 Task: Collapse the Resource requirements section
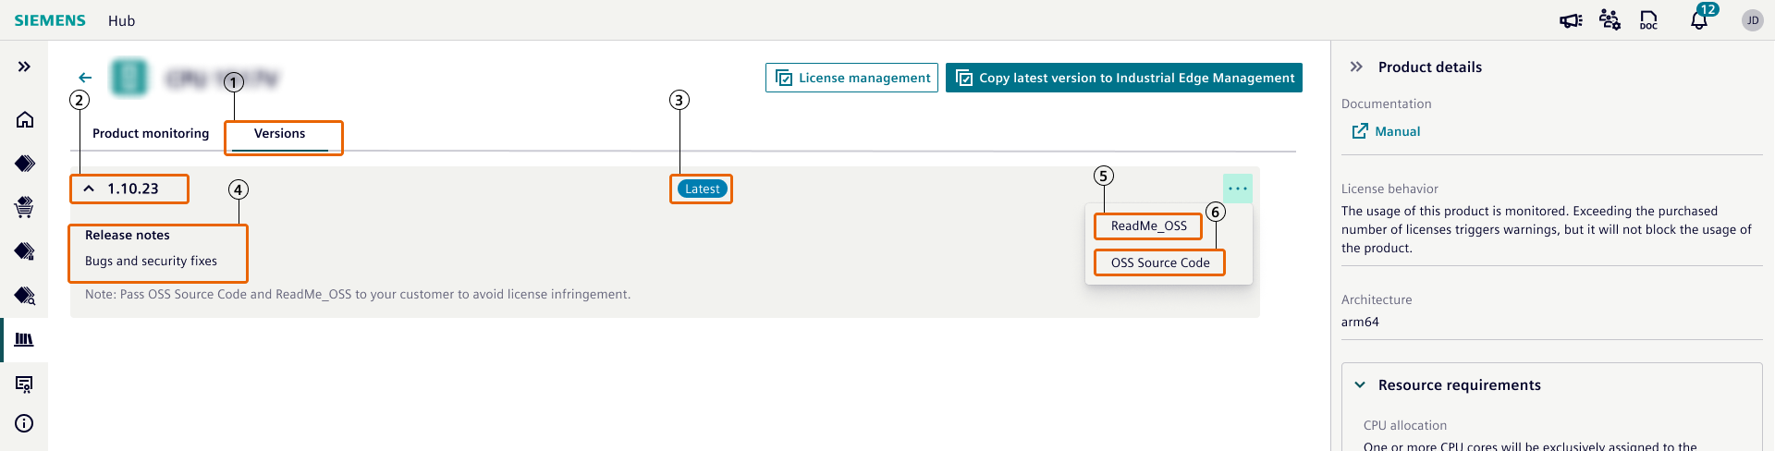(1360, 385)
